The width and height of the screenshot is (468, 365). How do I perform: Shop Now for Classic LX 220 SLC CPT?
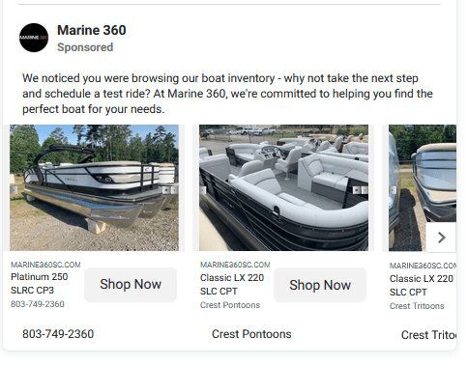(320, 285)
